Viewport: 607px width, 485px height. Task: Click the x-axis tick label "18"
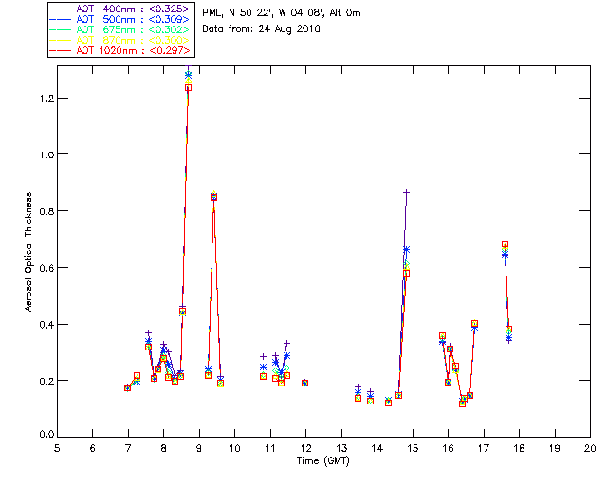pyautogui.click(x=519, y=448)
